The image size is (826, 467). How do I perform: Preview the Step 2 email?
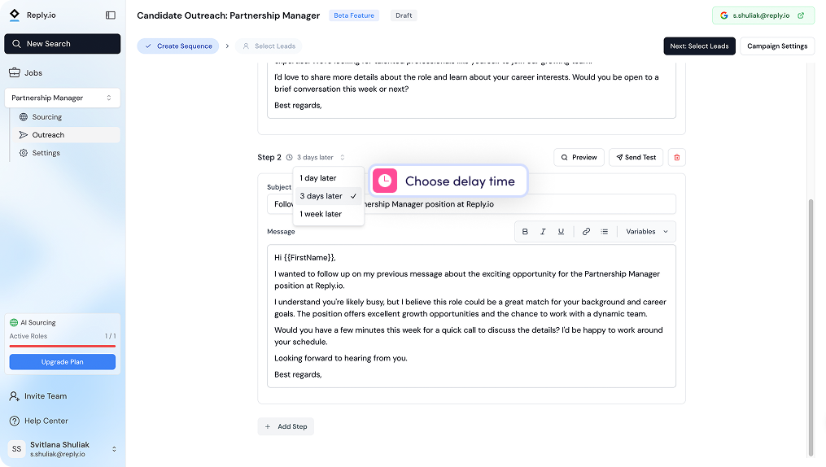point(579,157)
